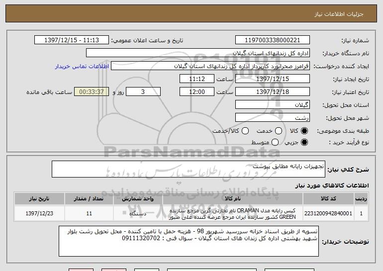The image size is (383, 271).
Task: Click the شرح کلی نیاز label
Action: [x=348, y=170]
